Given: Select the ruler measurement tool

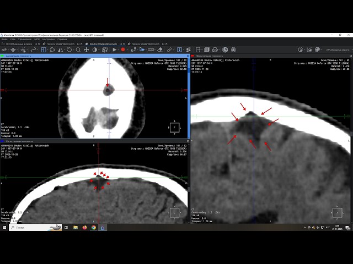Looking at the screenshot, I should click(151, 50).
